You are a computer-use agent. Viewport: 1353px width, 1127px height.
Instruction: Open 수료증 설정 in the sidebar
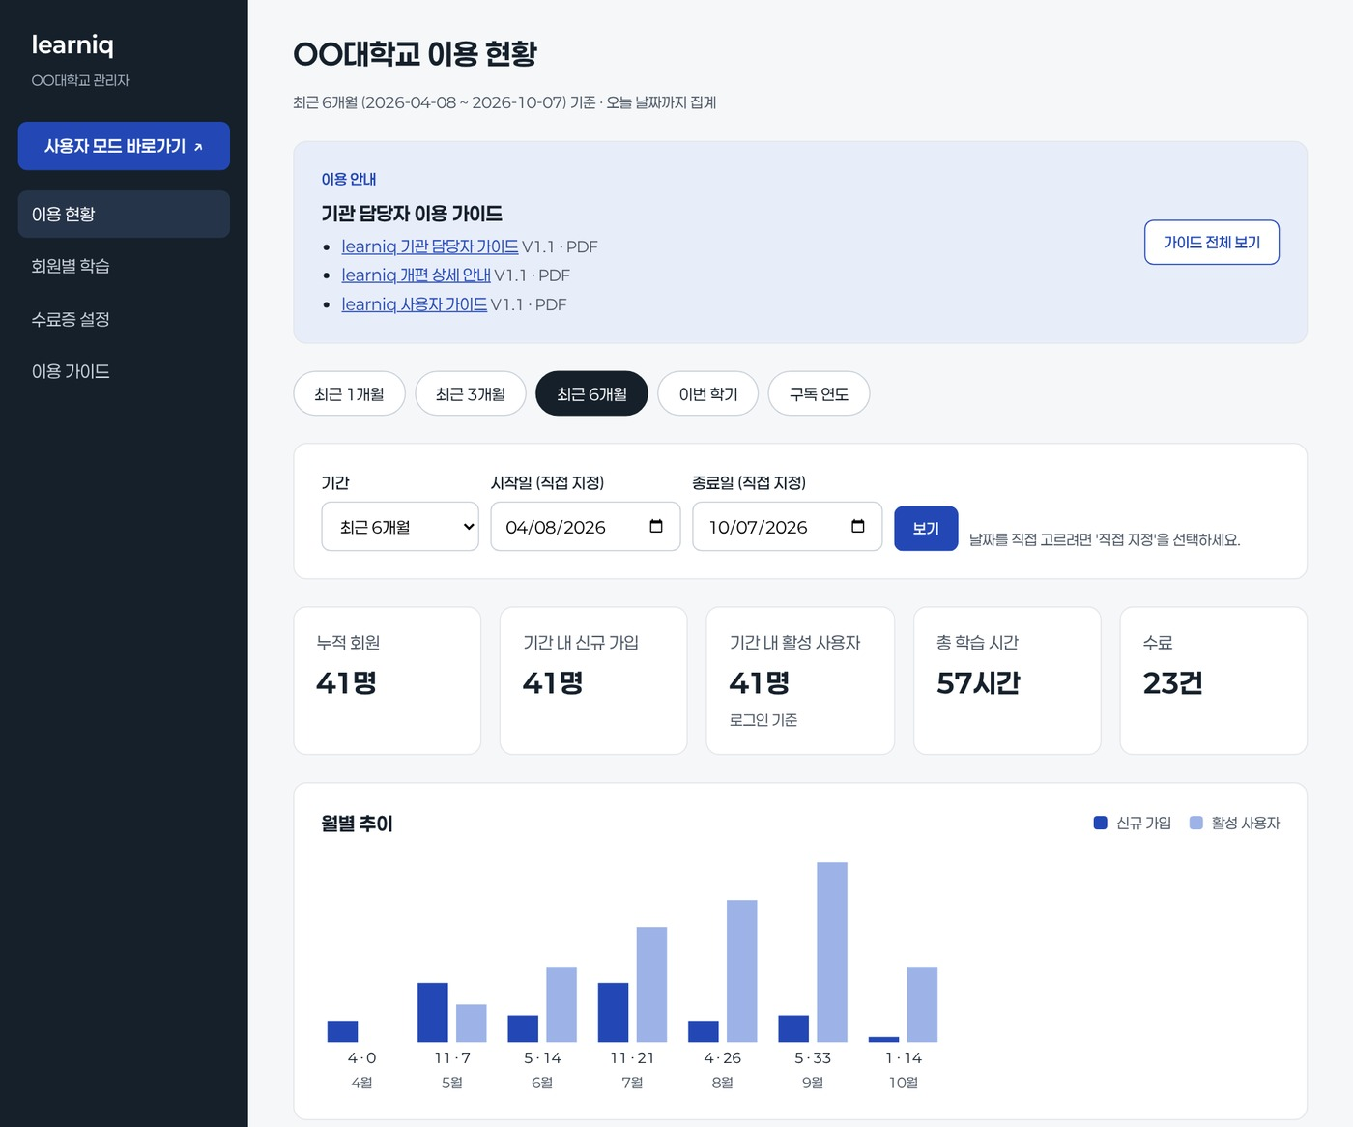pos(124,319)
